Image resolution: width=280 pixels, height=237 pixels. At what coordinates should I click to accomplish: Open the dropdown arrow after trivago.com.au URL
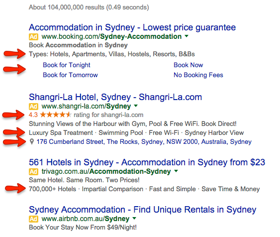pyautogui.click(x=176, y=171)
